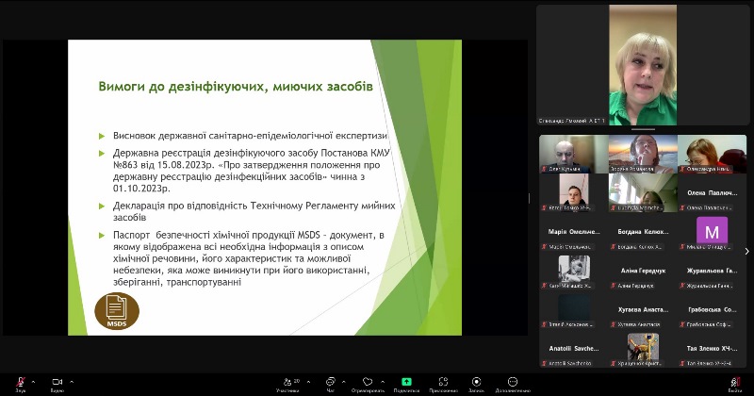The width and height of the screenshot is (754, 396).
Task: Open the Chat panel
Action: (330, 382)
